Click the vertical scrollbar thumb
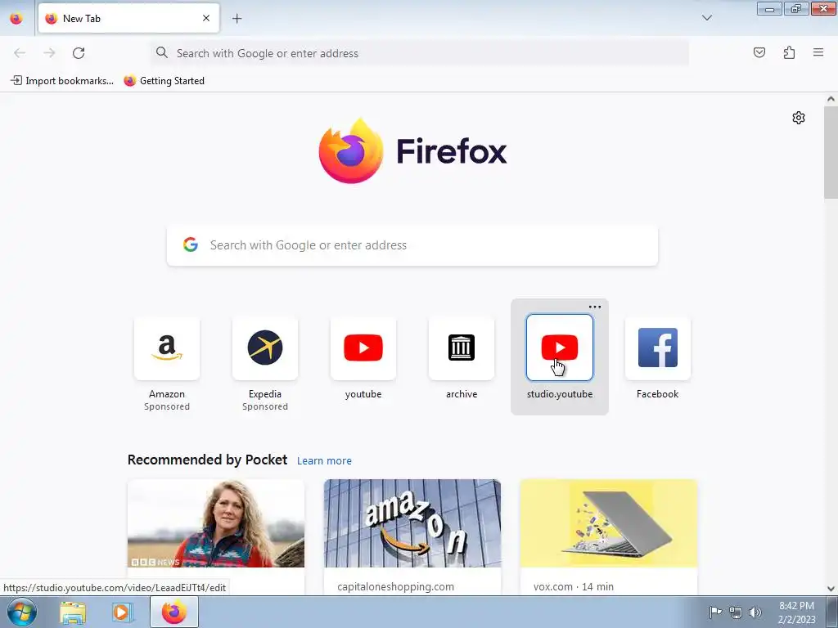The width and height of the screenshot is (838, 628). (x=831, y=151)
